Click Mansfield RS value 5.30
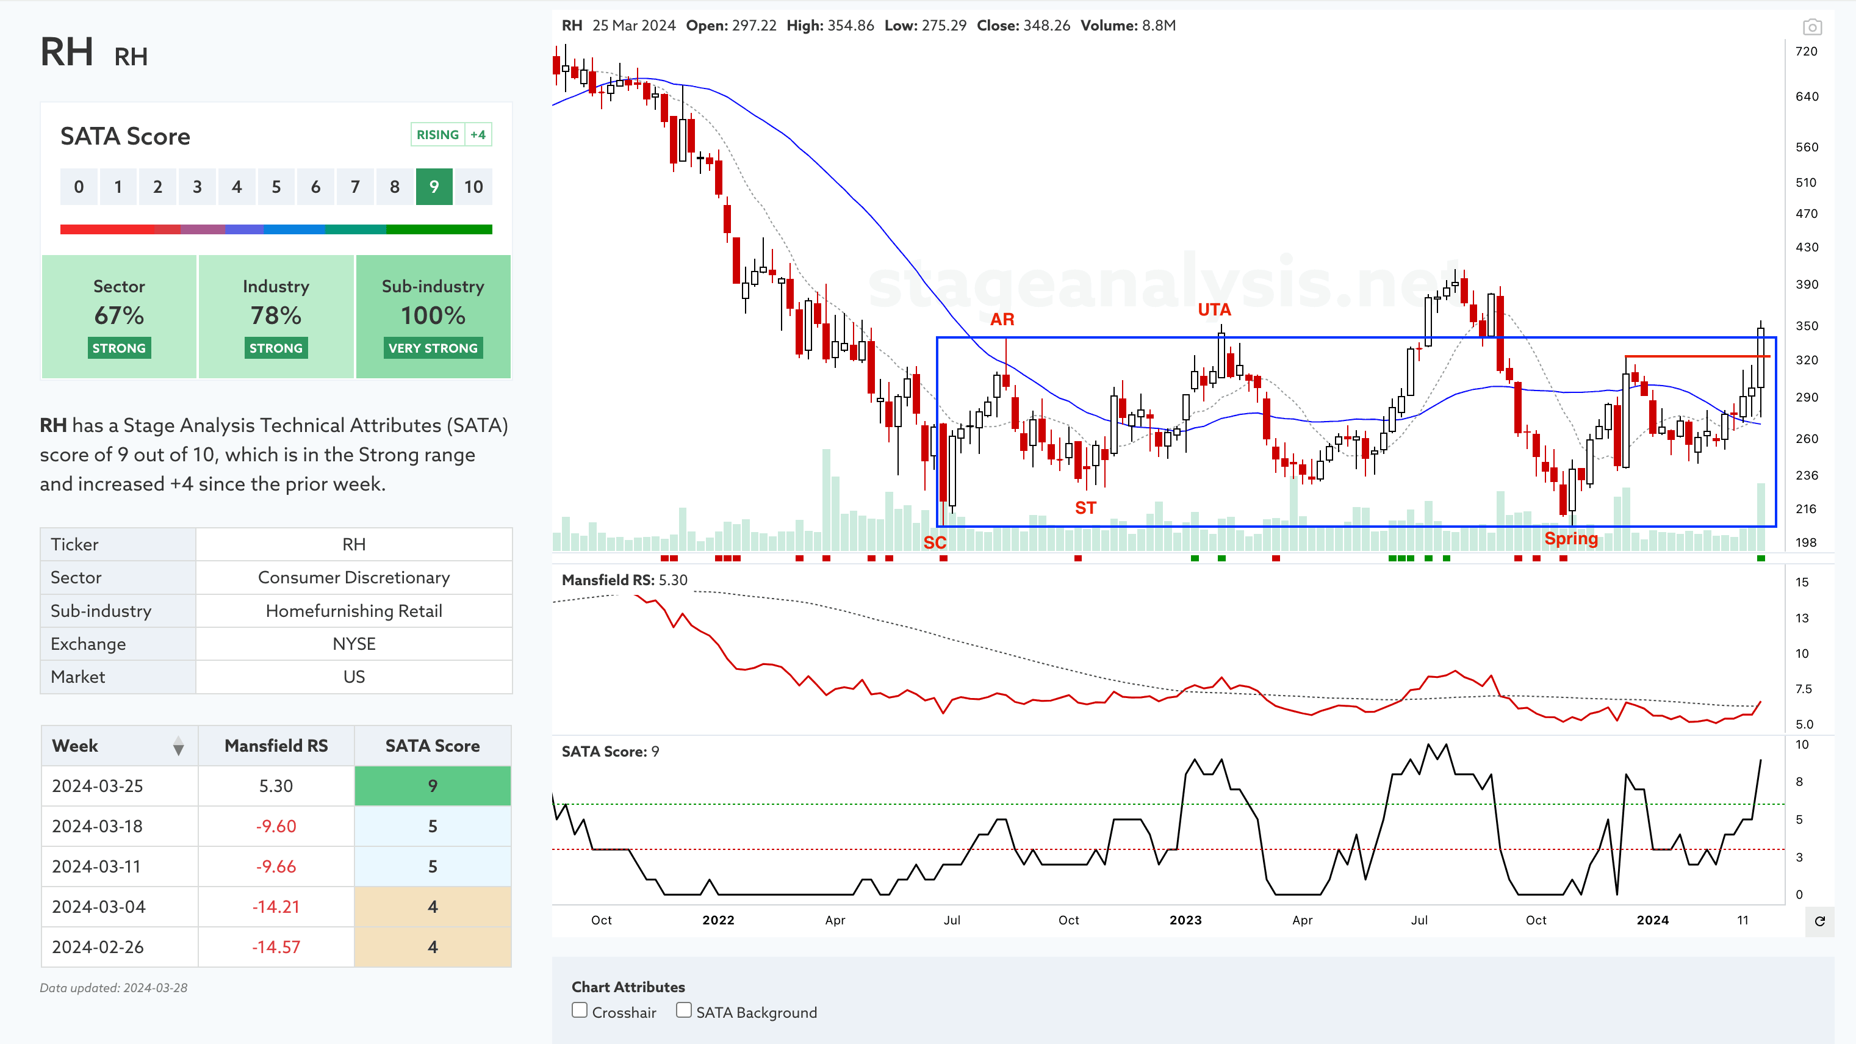Screen dimensions: 1856x1044 click(x=276, y=786)
